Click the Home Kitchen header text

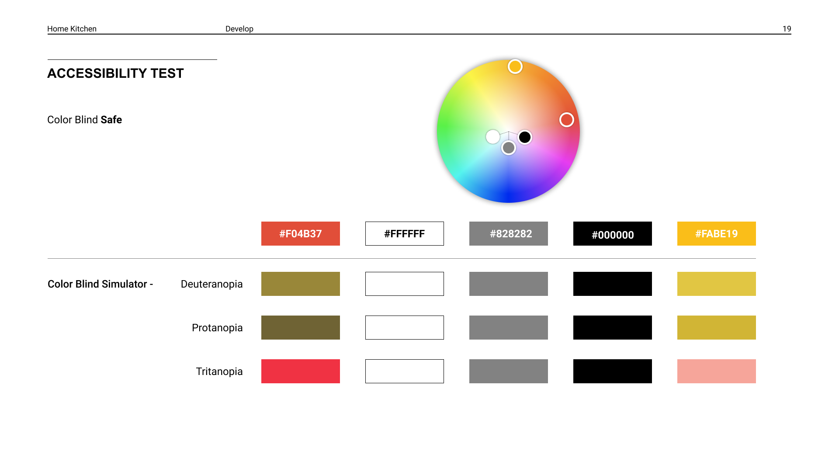[72, 29]
